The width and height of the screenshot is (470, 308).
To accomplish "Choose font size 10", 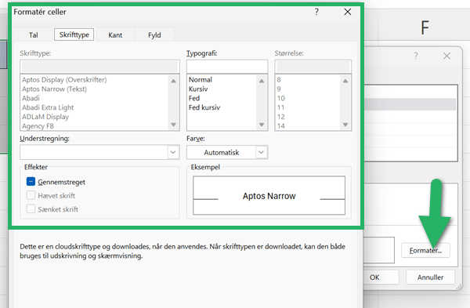I will tap(281, 99).
